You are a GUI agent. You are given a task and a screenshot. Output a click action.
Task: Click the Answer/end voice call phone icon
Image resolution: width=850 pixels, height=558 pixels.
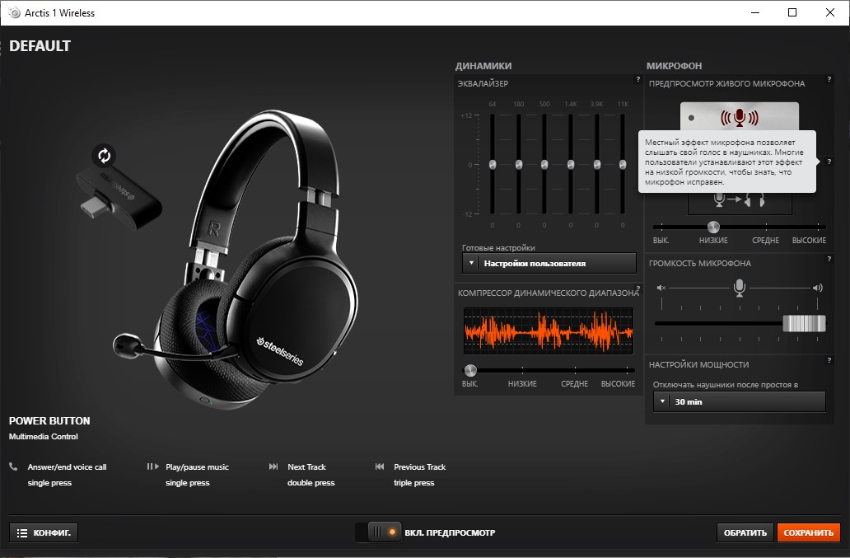point(13,467)
